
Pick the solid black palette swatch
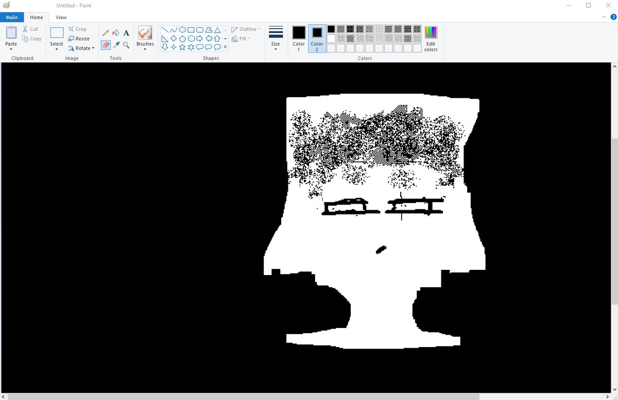pos(331,29)
